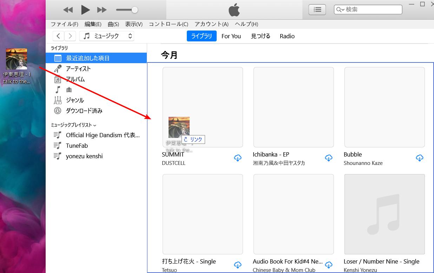This screenshot has width=434, height=273.
Task: Open the Ichibanka - EP album artwork
Action: click(x=294, y=107)
